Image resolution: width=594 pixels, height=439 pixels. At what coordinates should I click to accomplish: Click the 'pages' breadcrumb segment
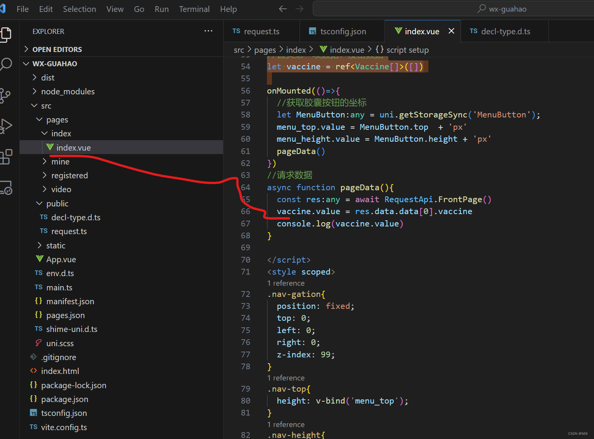[x=265, y=50]
